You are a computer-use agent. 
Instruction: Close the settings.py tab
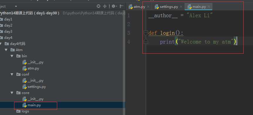point(181,7)
